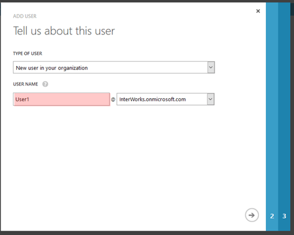Select 'New user in your organization' combo box

click(114, 67)
